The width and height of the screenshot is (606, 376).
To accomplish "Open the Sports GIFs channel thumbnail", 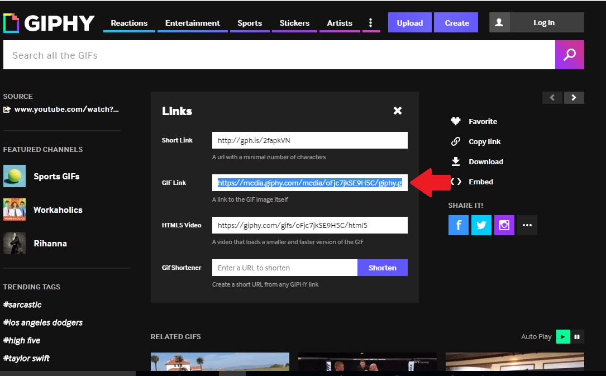I will [15, 176].
